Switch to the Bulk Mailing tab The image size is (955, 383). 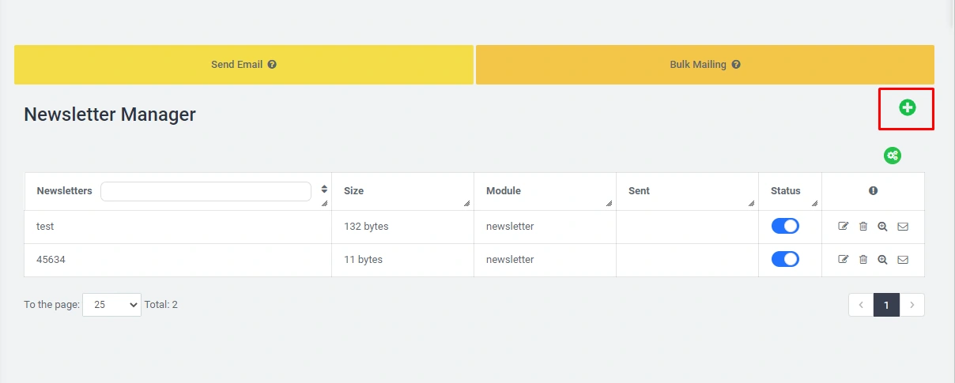(x=704, y=65)
